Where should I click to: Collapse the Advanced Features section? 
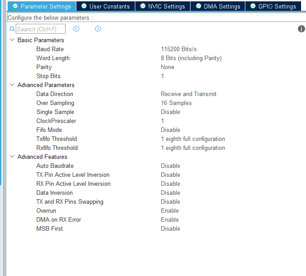[12, 156]
